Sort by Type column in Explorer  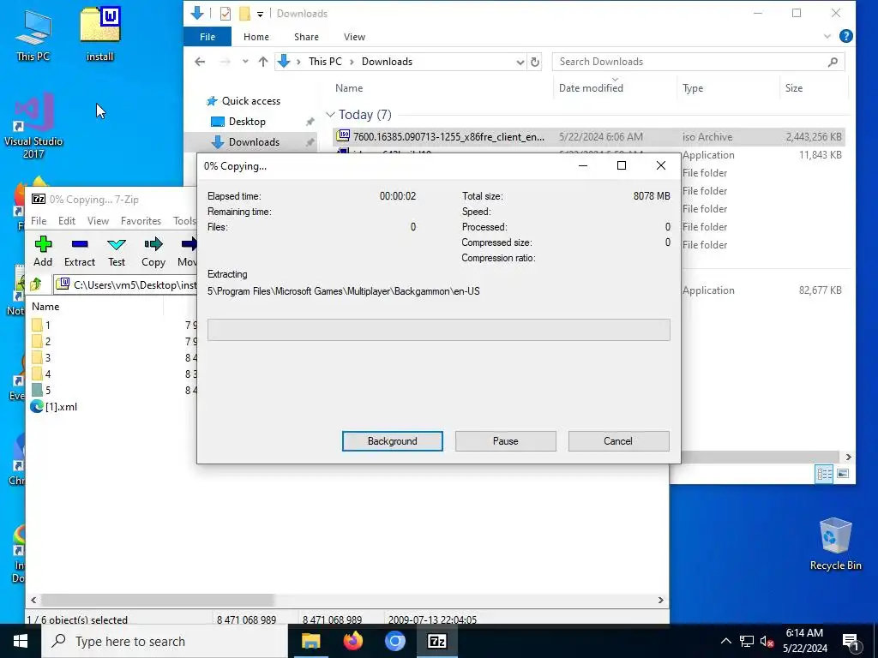693,88
